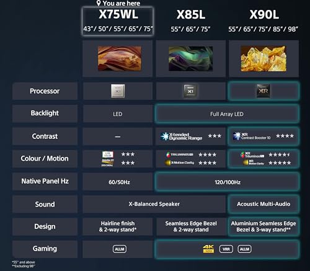
Task: Click the ALLM badge in the X75WL column
Action: tap(120, 249)
